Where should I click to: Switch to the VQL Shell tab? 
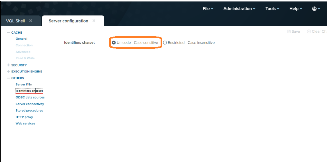[x=16, y=21]
